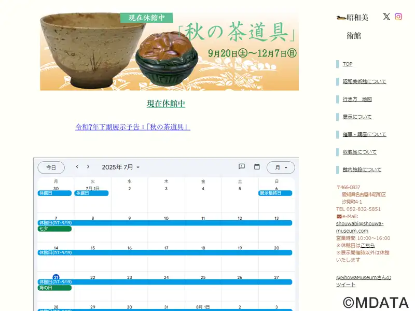
Task: Open 館内施設について menu link
Action: (x=362, y=169)
